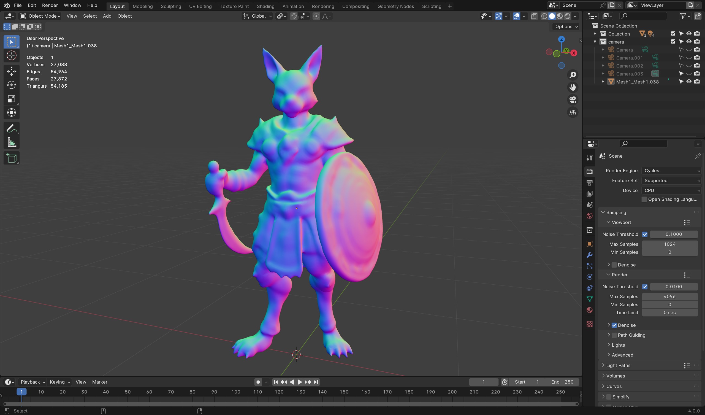The height and width of the screenshot is (415, 705).
Task: Open the Object Data mesh tab icon
Action: click(589, 299)
